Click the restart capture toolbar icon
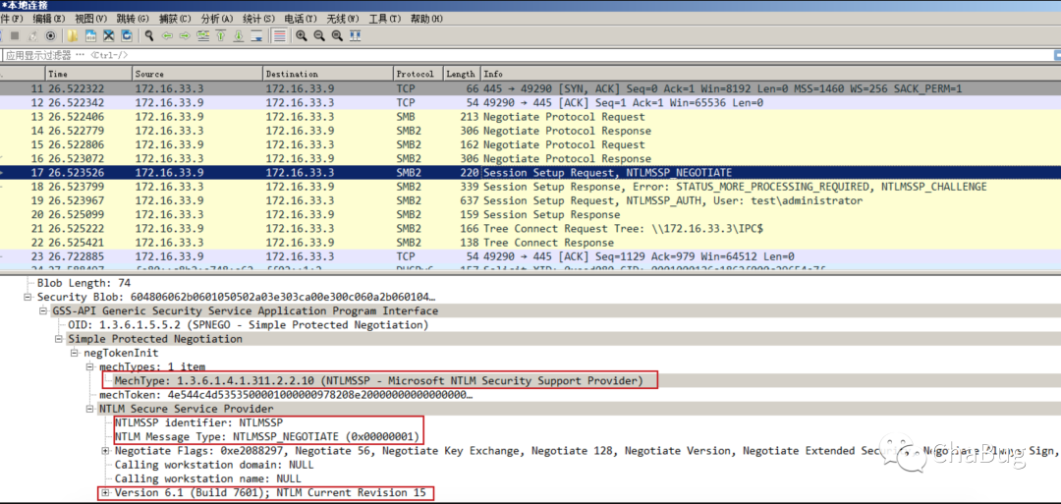 coord(32,35)
